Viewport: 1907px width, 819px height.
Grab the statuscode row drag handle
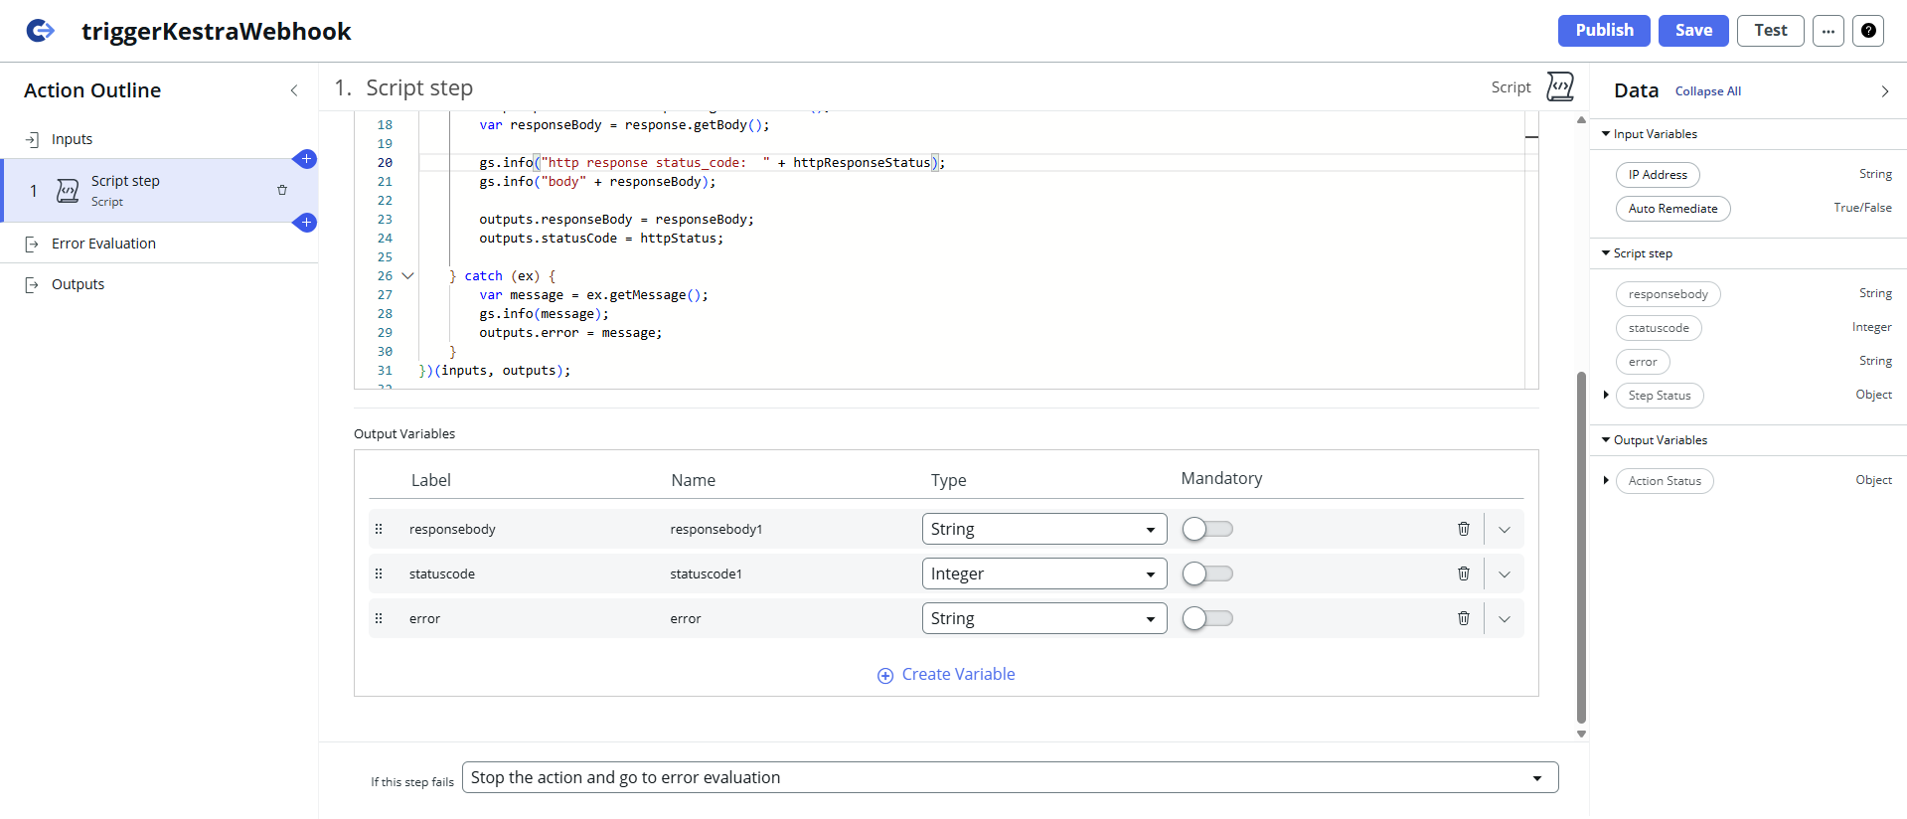tap(379, 573)
